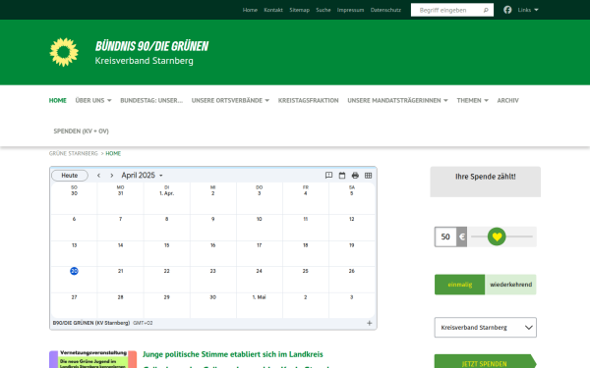
Task: Click the sunflower logo of Bündnis 90/Die Grünen
Action: pos(64,52)
